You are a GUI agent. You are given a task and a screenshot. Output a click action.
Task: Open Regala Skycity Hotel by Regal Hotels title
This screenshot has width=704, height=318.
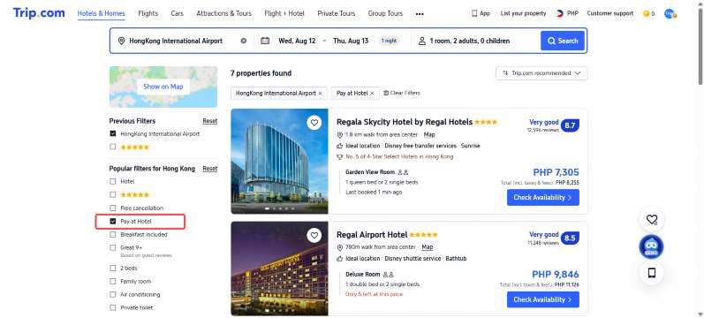(405, 122)
